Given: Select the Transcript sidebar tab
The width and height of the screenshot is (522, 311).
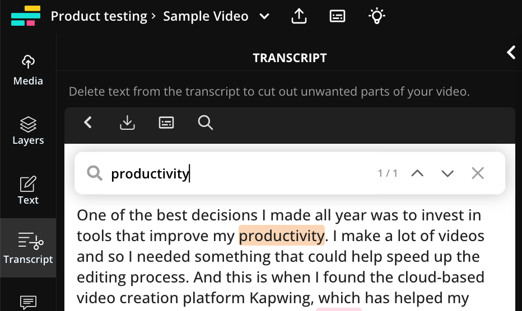Looking at the screenshot, I should (28, 248).
